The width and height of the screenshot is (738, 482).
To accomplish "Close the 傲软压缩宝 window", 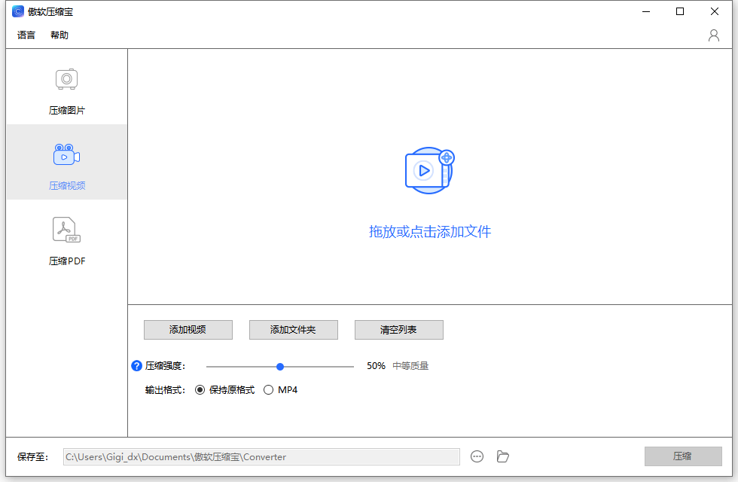I will [x=715, y=11].
